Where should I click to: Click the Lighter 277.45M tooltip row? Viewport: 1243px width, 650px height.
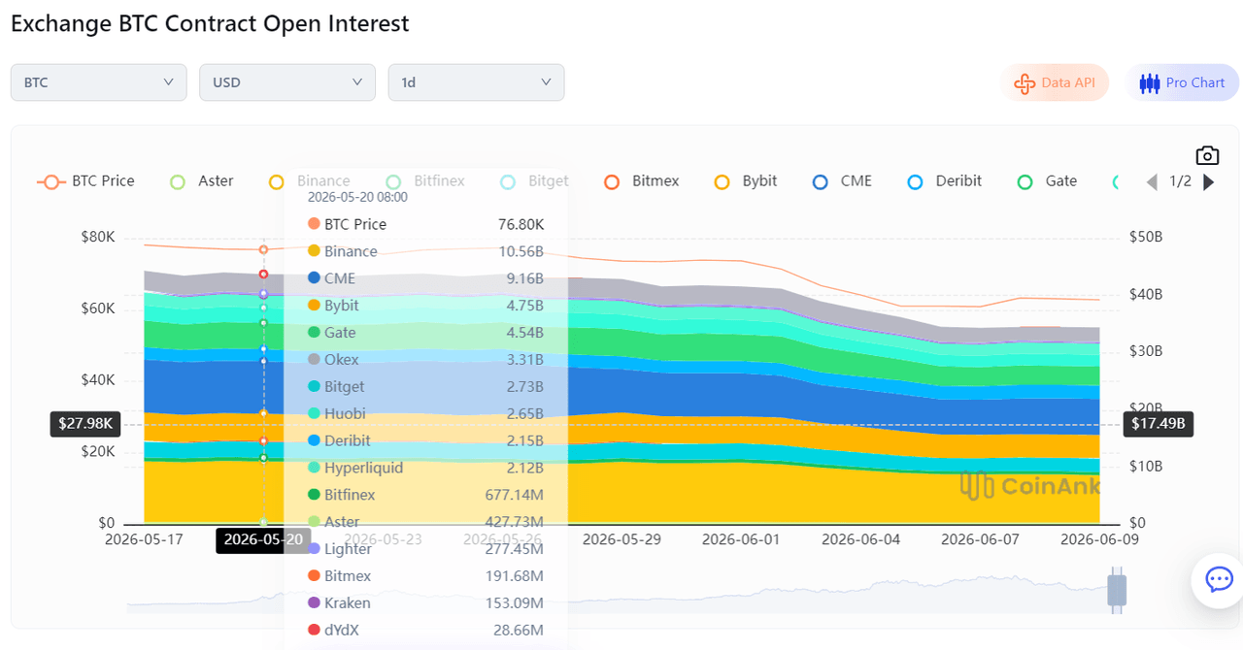point(425,549)
